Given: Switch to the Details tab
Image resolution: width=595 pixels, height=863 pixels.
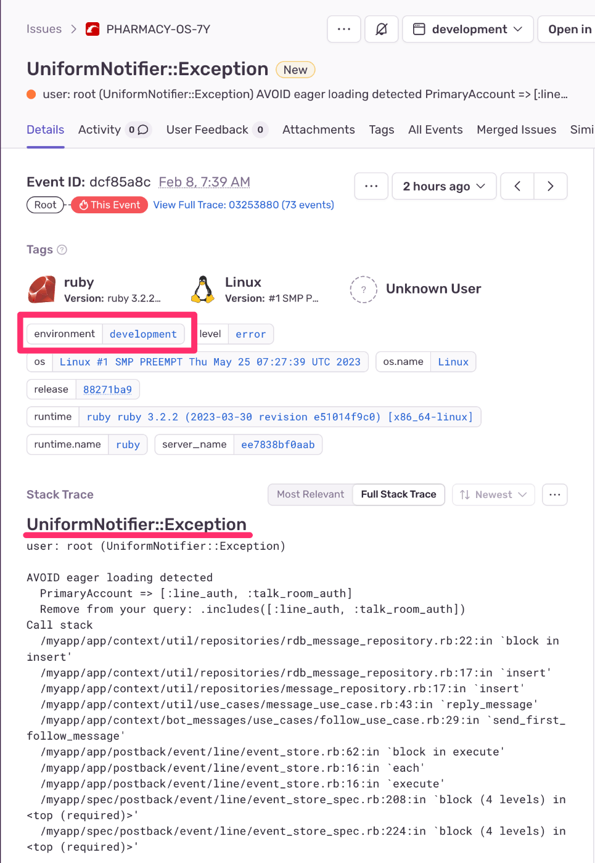Looking at the screenshot, I should click(45, 129).
